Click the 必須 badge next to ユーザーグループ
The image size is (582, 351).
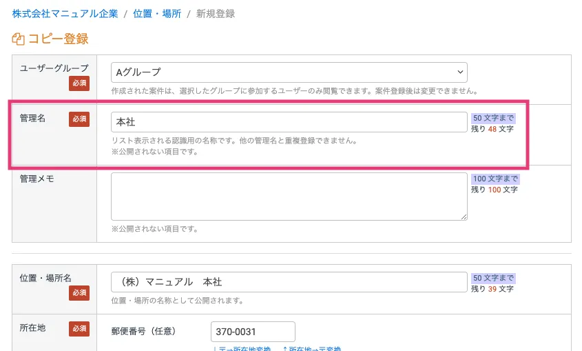pos(79,83)
